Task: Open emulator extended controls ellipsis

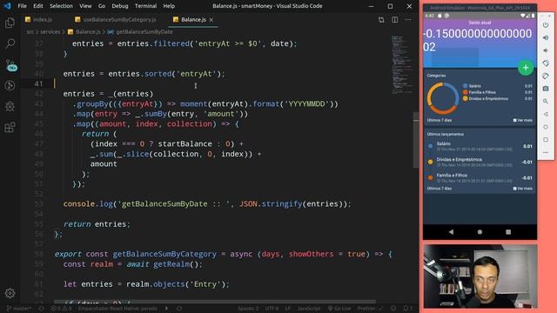Action: pyautogui.click(x=546, y=153)
